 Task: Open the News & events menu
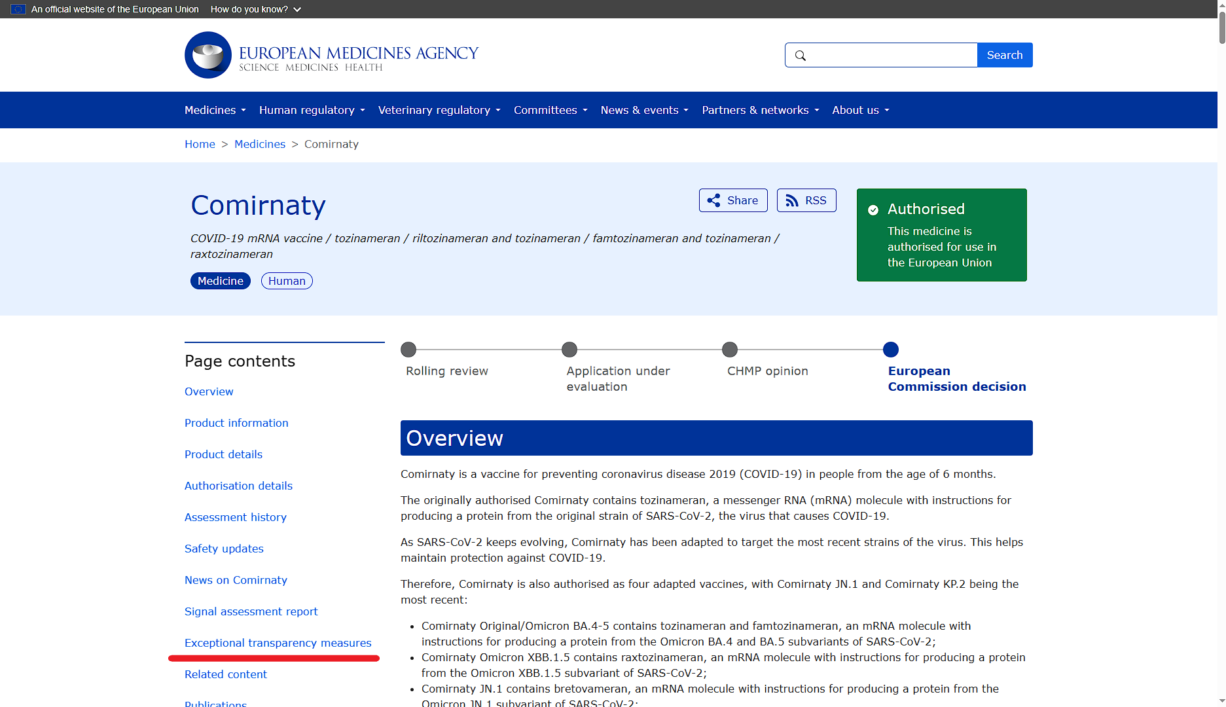pos(645,110)
